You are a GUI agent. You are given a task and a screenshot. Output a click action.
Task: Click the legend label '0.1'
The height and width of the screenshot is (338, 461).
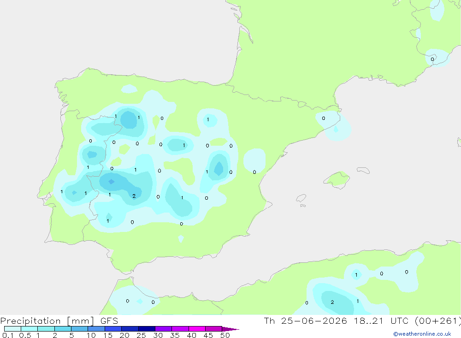pos(8,335)
